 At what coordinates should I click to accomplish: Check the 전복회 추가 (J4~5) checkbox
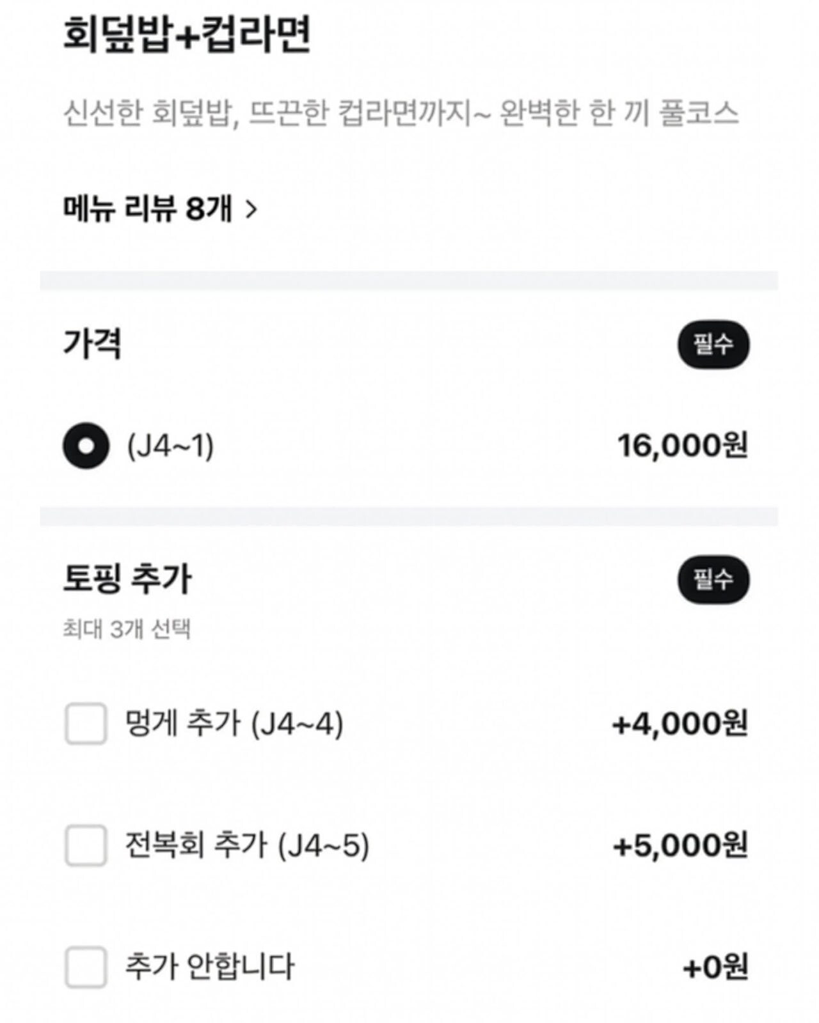[86, 845]
